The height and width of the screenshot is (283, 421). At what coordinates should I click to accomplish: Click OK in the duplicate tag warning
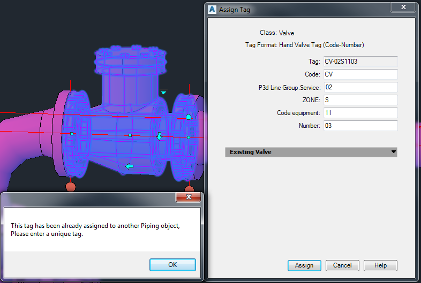pos(172,265)
